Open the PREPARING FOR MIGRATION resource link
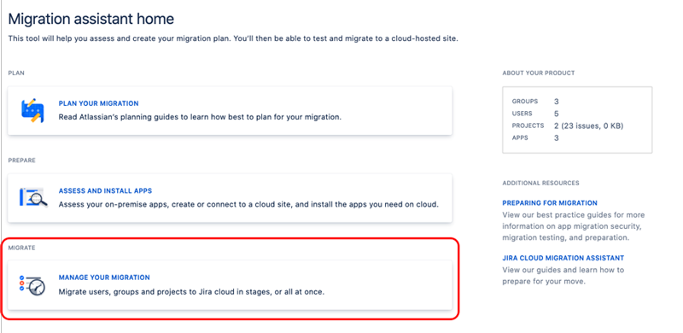Image resolution: width=683 pixels, height=333 pixels. (550, 203)
